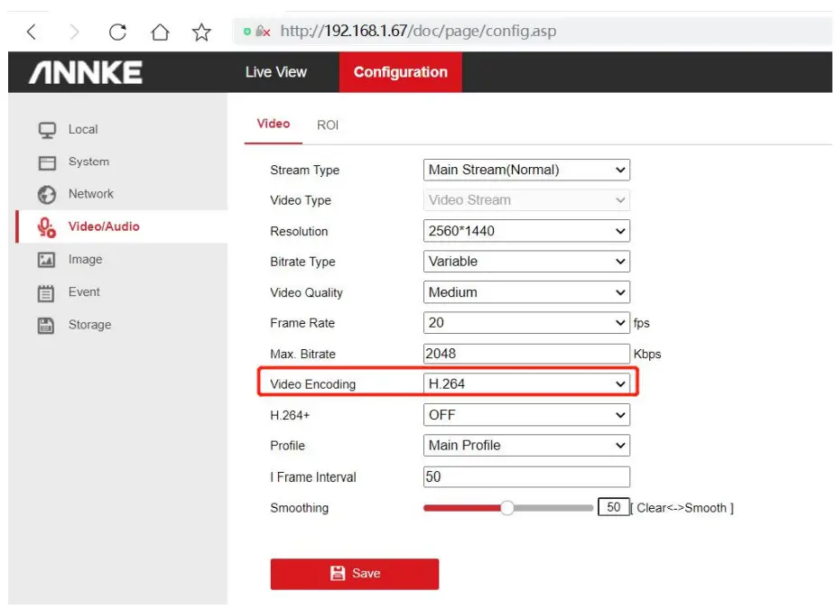
Task: Reload the page with refresh icon
Action: [117, 32]
